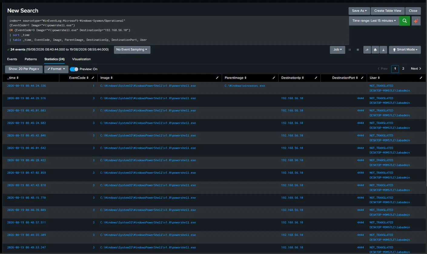Switch to the Events tab
This screenshot has width=427, height=254.
12,59
